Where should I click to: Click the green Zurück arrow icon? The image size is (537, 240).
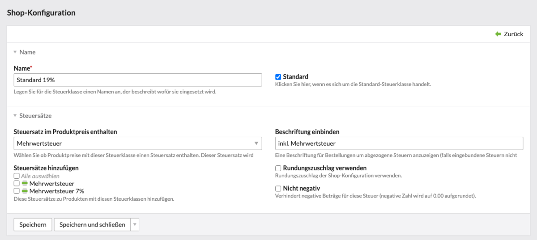click(498, 34)
